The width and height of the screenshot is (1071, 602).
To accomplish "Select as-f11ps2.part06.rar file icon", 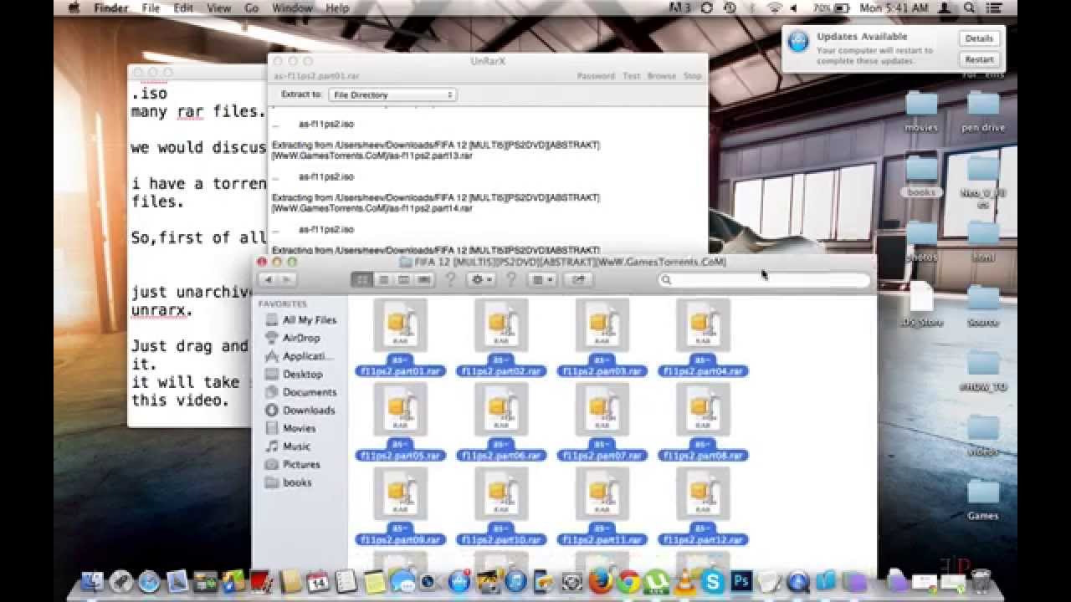I will pyautogui.click(x=501, y=410).
